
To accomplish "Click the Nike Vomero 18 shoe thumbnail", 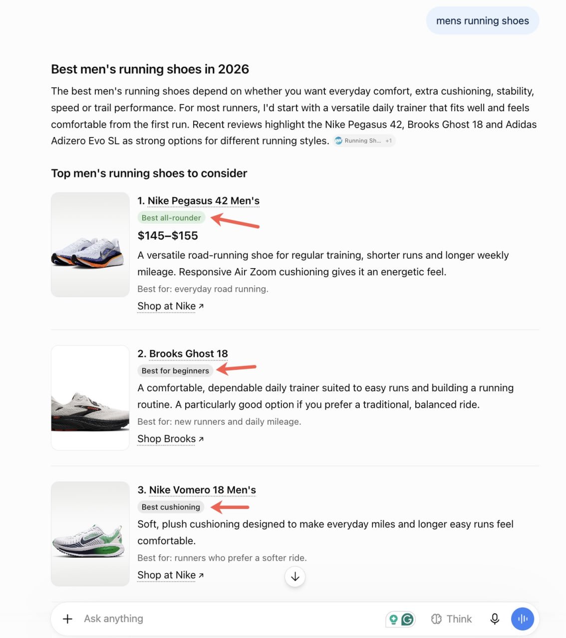I will (x=90, y=534).
